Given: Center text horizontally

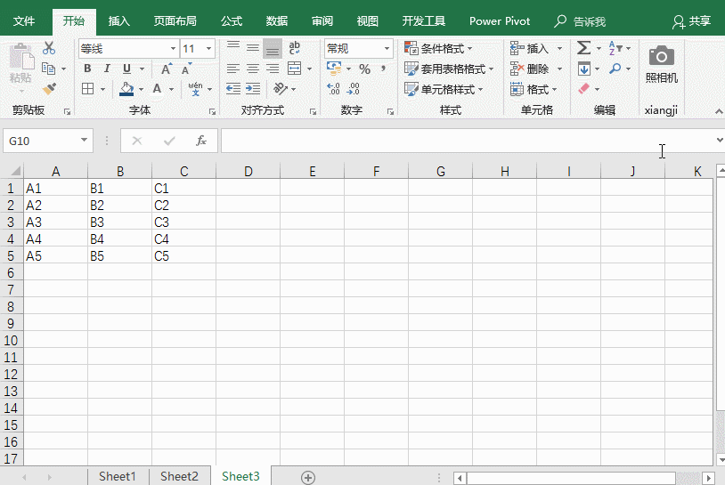Looking at the screenshot, I should coord(252,69).
